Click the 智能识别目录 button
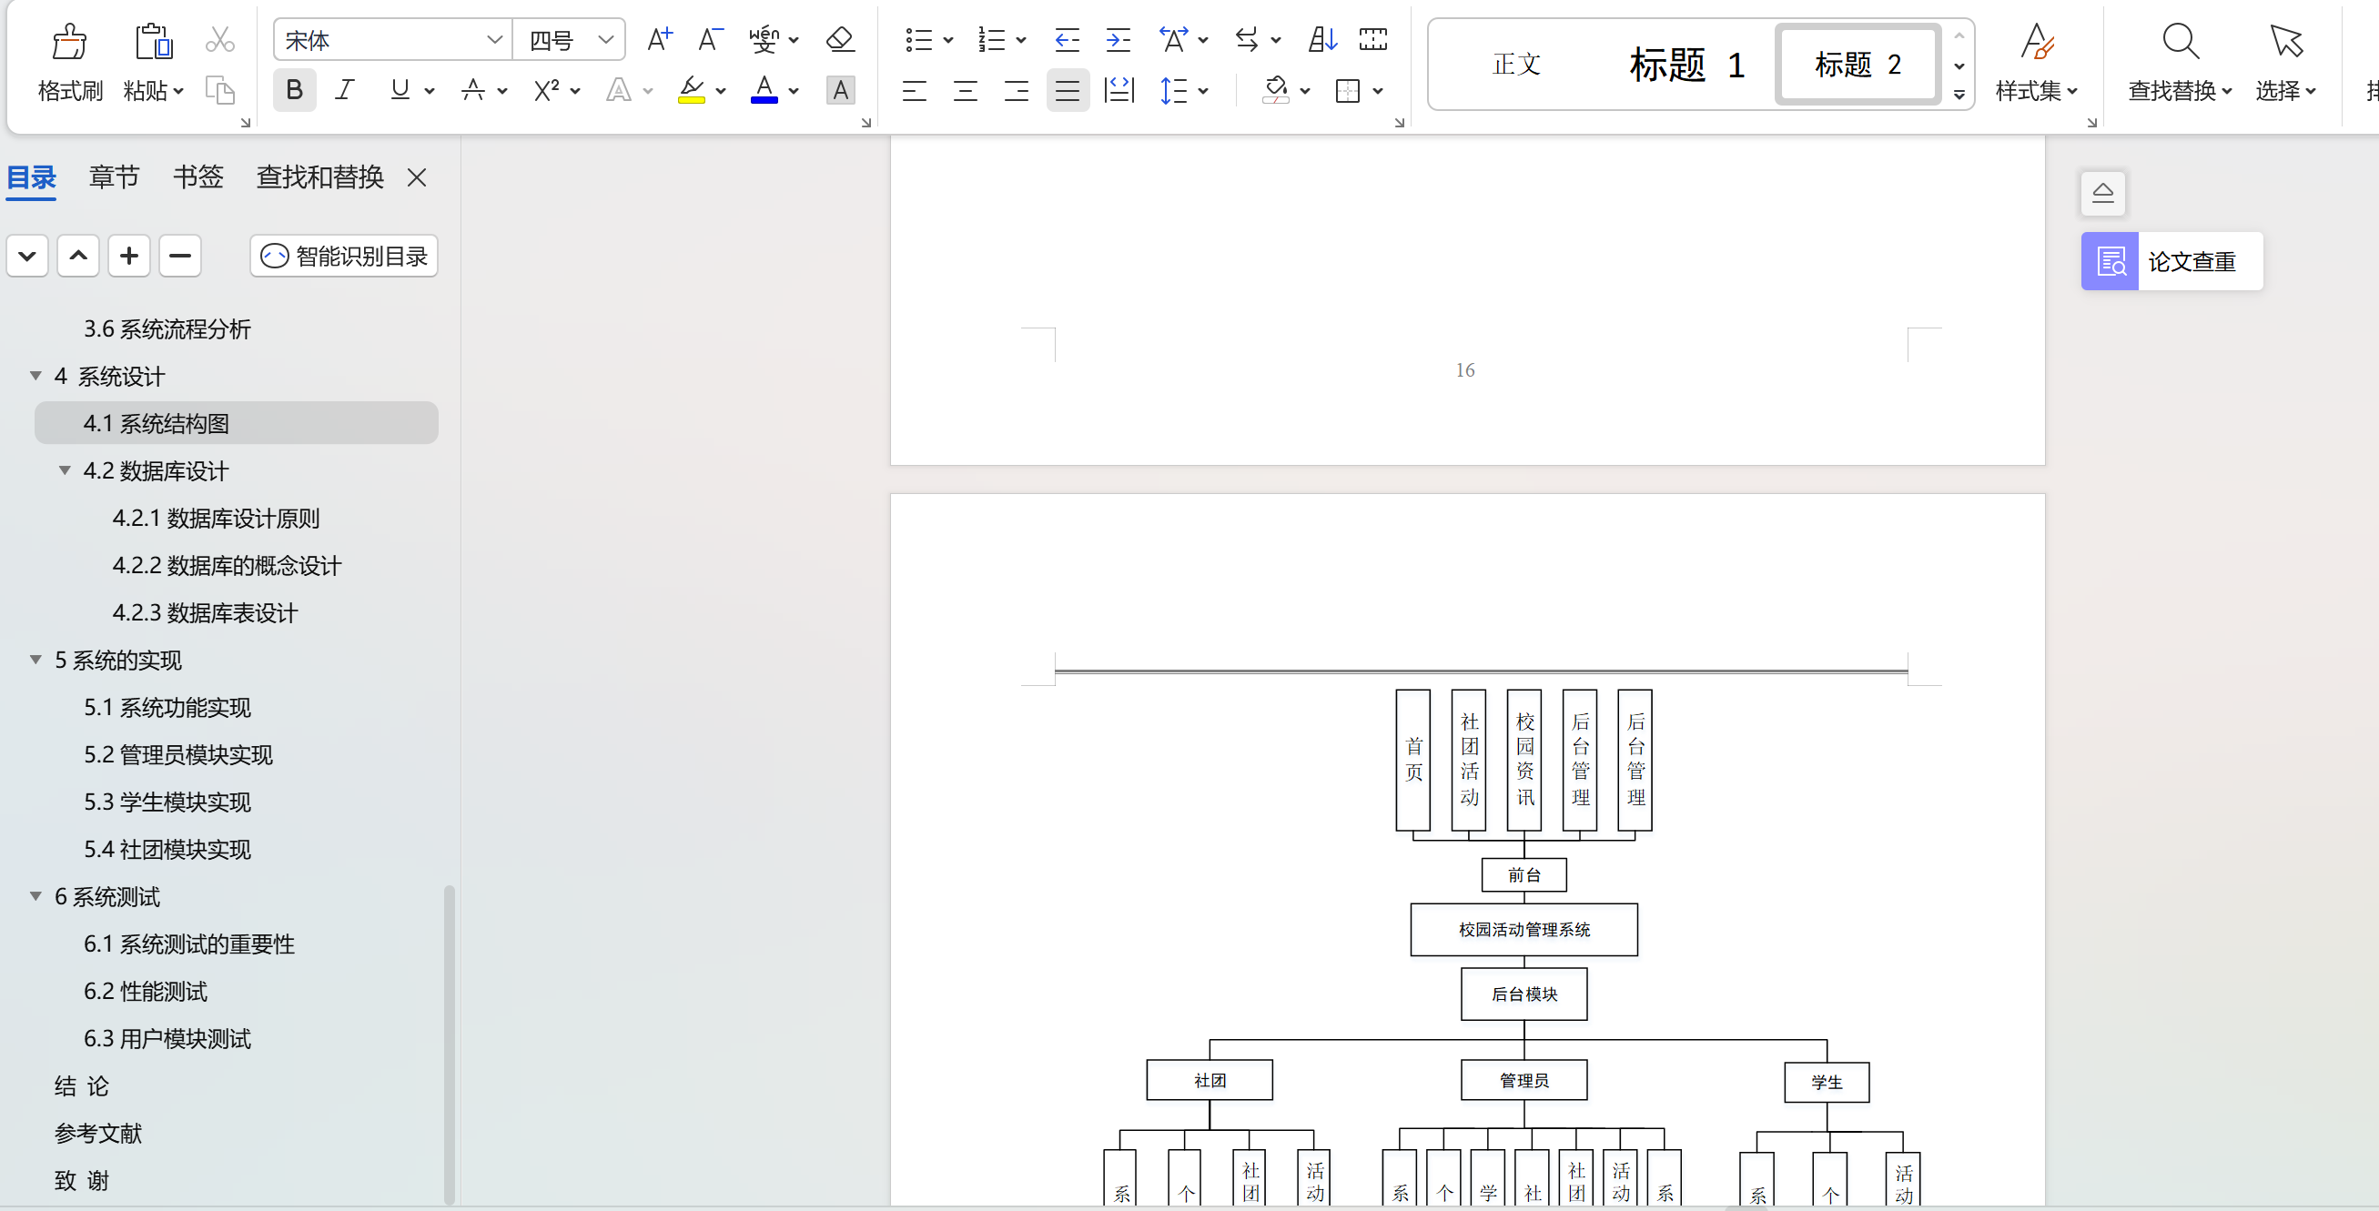The width and height of the screenshot is (2379, 1211). [x=343, y=256]
